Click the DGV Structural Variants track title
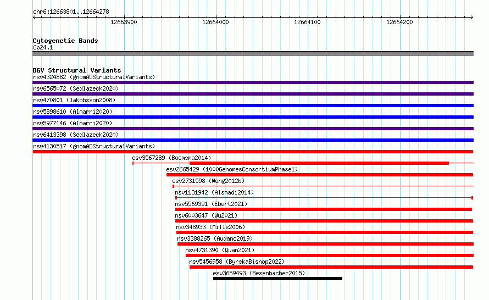489x300 pixels. coord(77,70)
